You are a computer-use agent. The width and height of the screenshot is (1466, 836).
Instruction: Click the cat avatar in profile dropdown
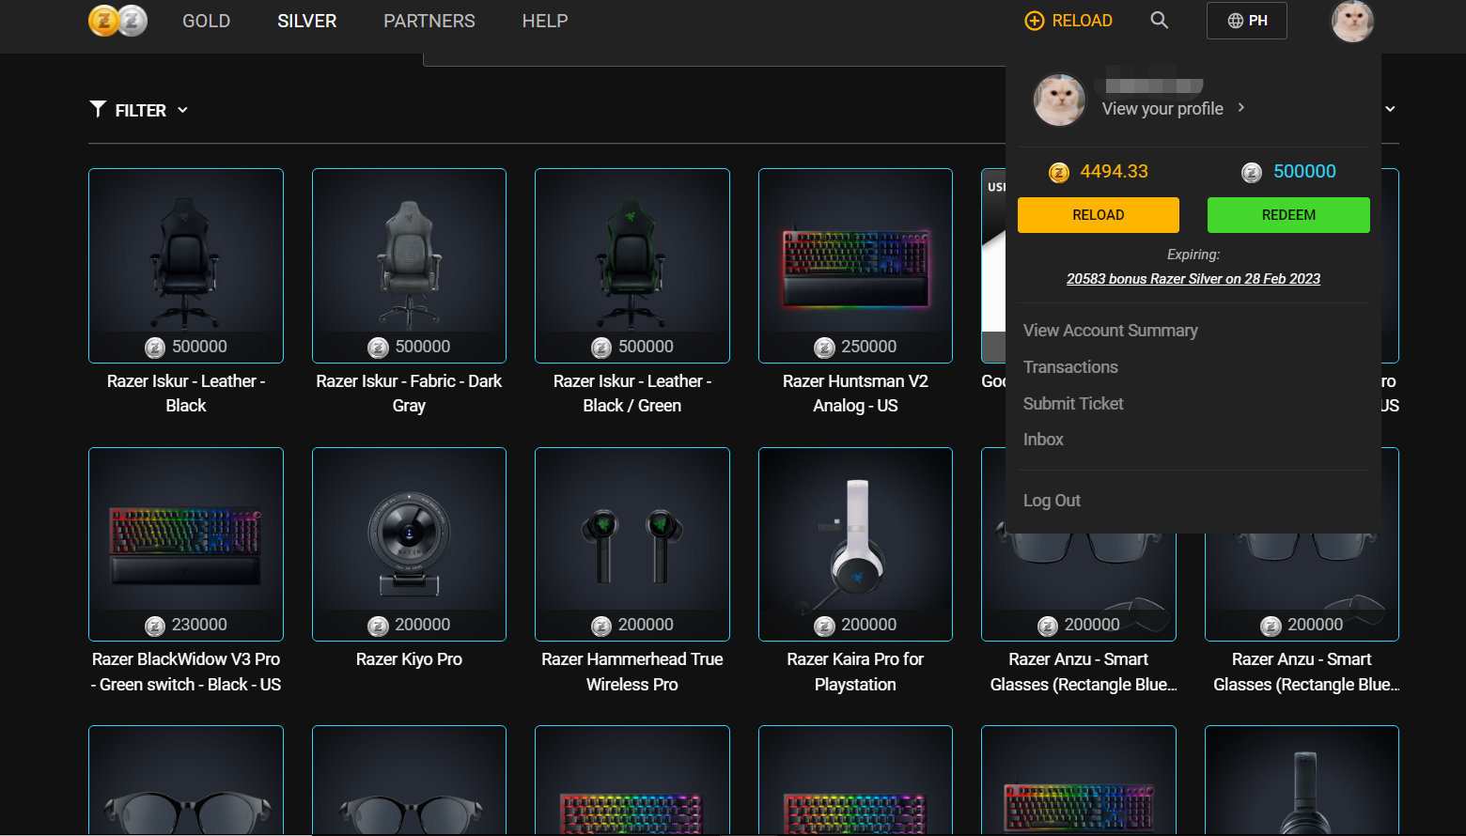click(1059, 100)
